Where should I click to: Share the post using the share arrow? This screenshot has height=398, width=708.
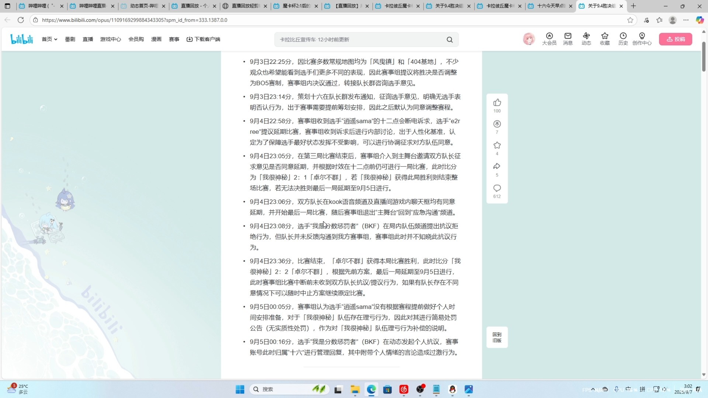[x=497, y=166]
